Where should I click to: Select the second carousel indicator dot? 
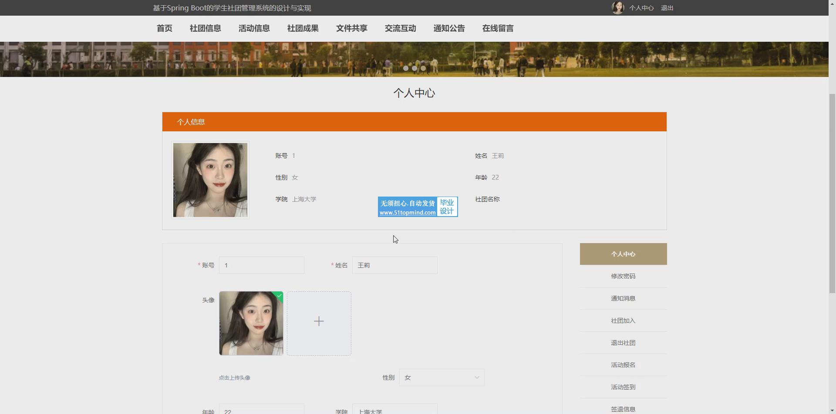point(415,68)
